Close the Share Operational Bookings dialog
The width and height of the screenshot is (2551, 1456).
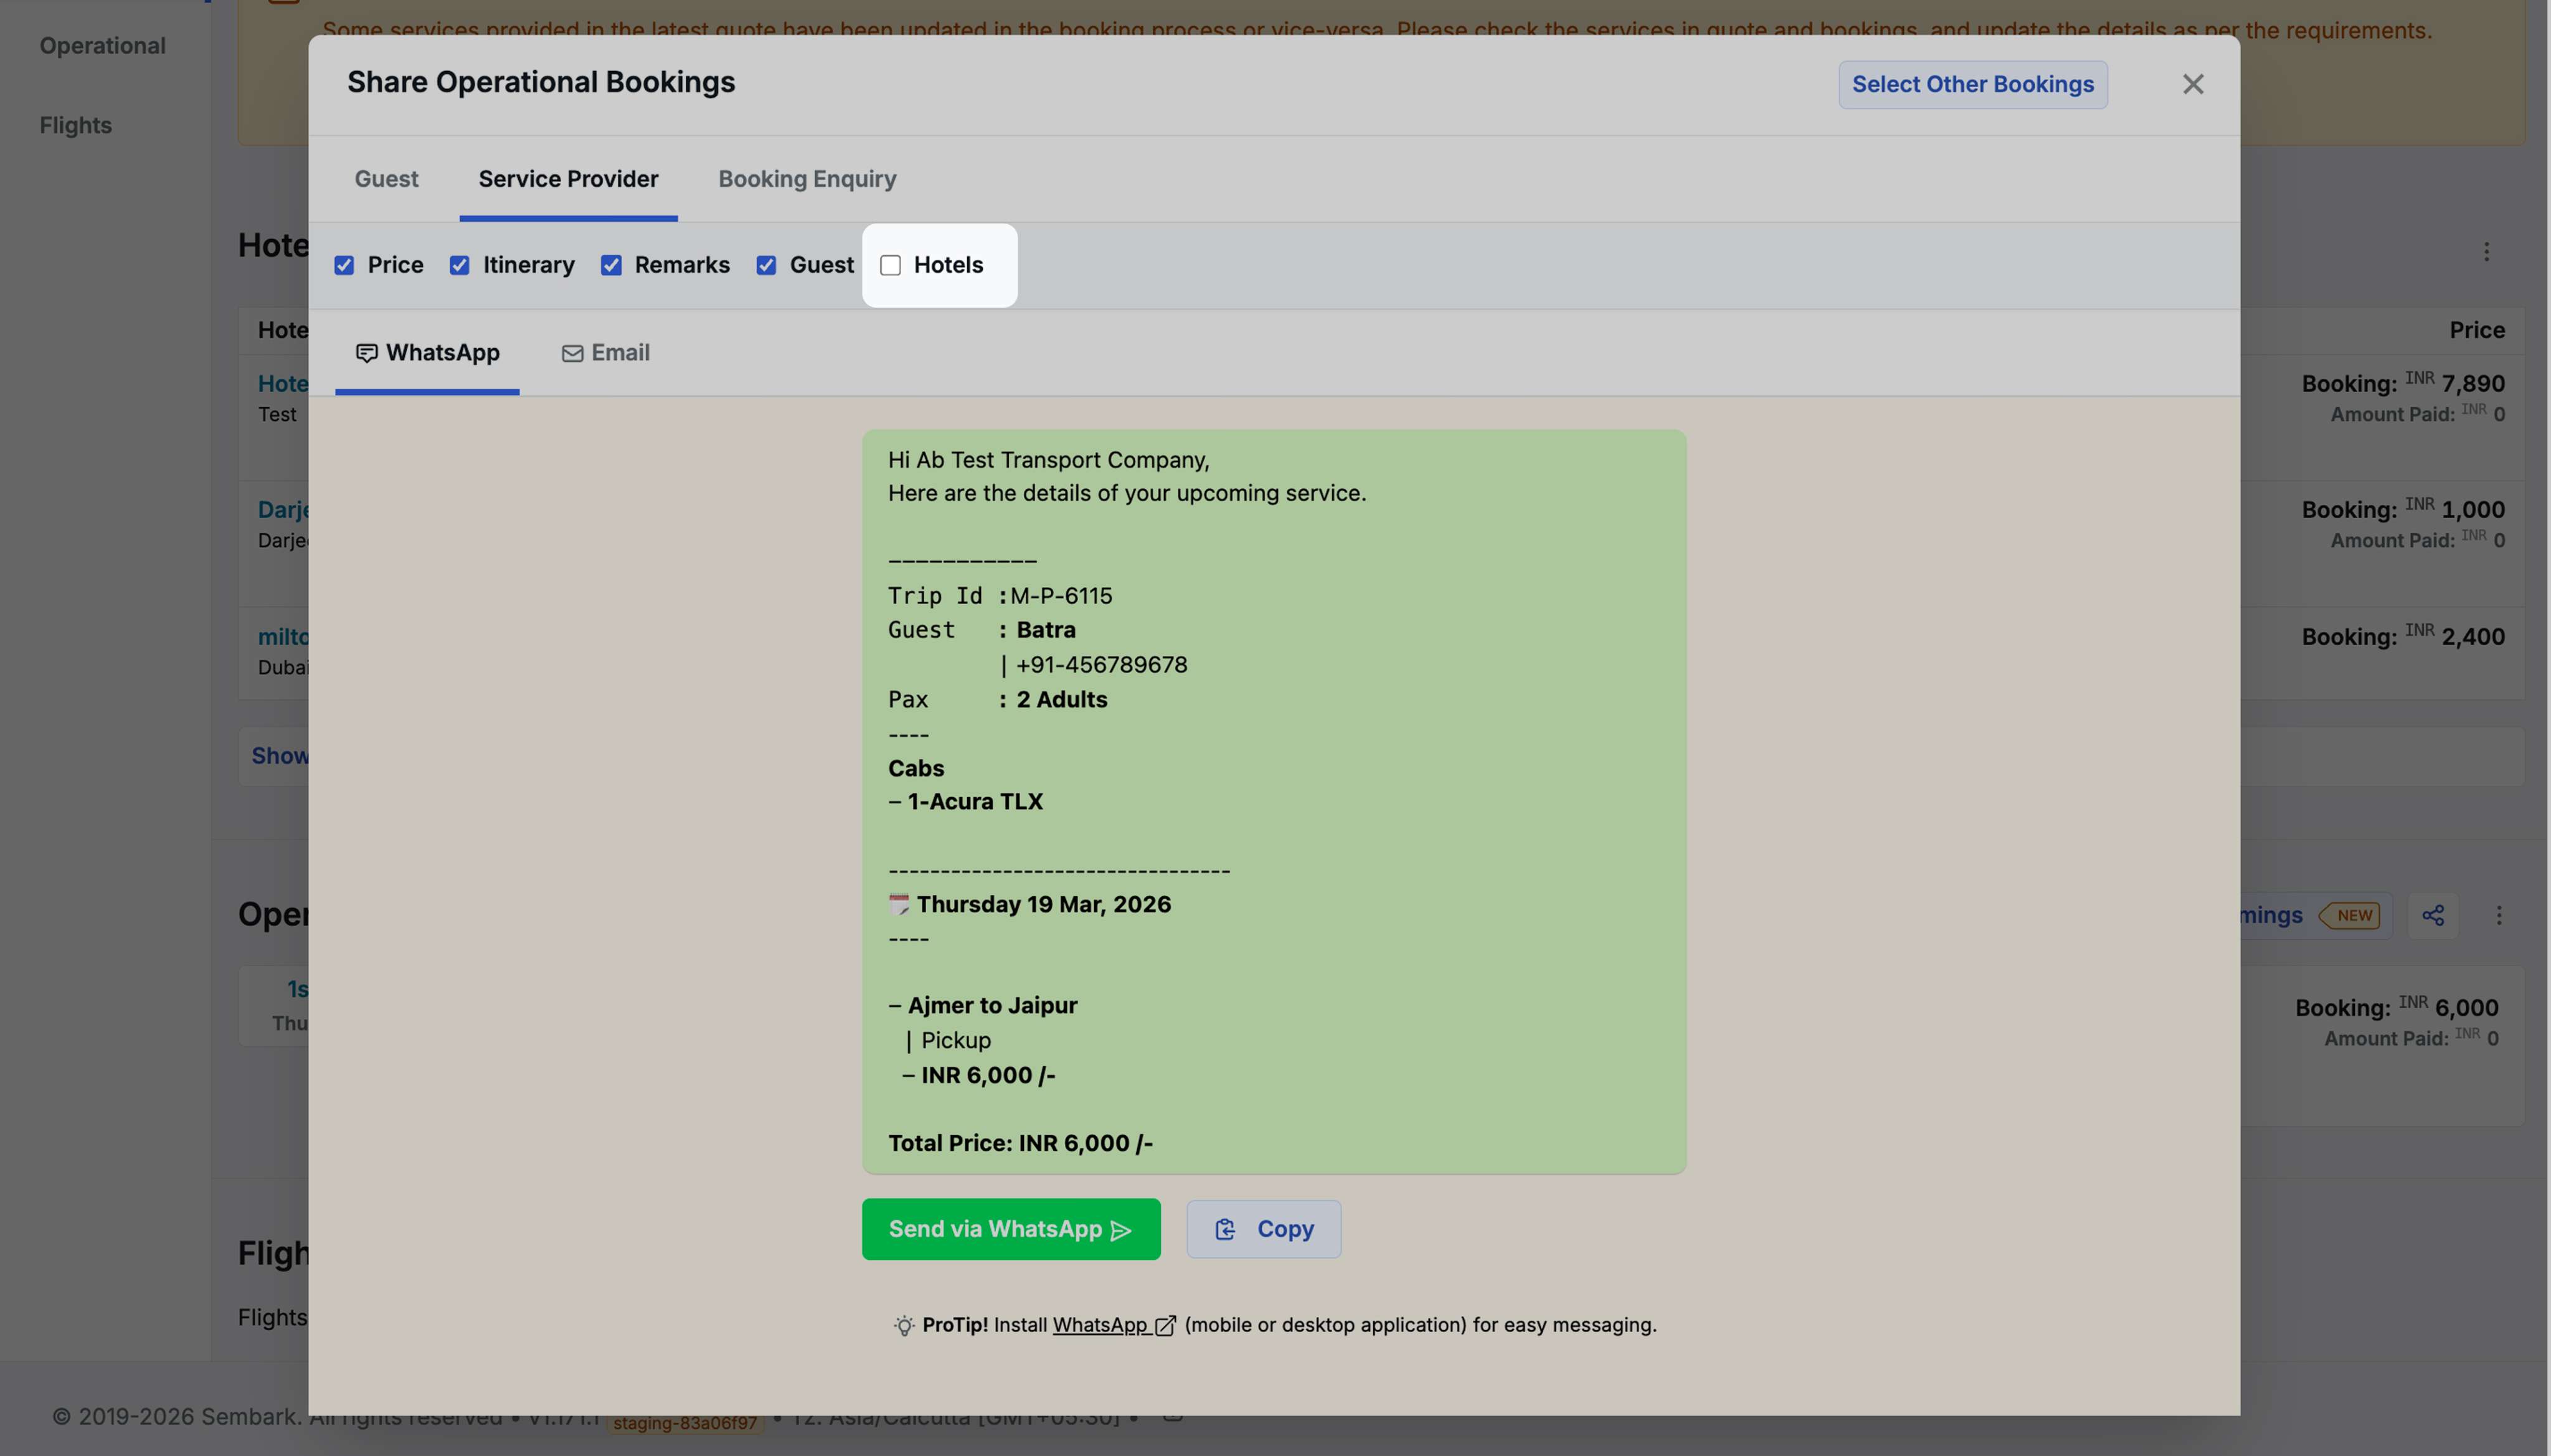[2192, 84]
